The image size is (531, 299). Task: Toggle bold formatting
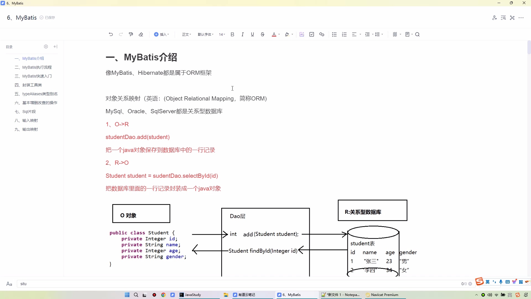(x=232, y=34)
